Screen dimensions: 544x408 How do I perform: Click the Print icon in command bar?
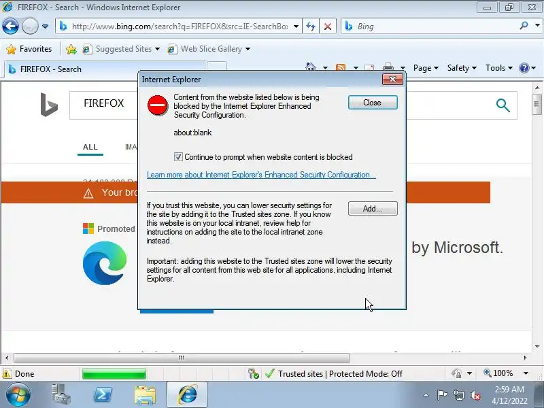point(388,67)
